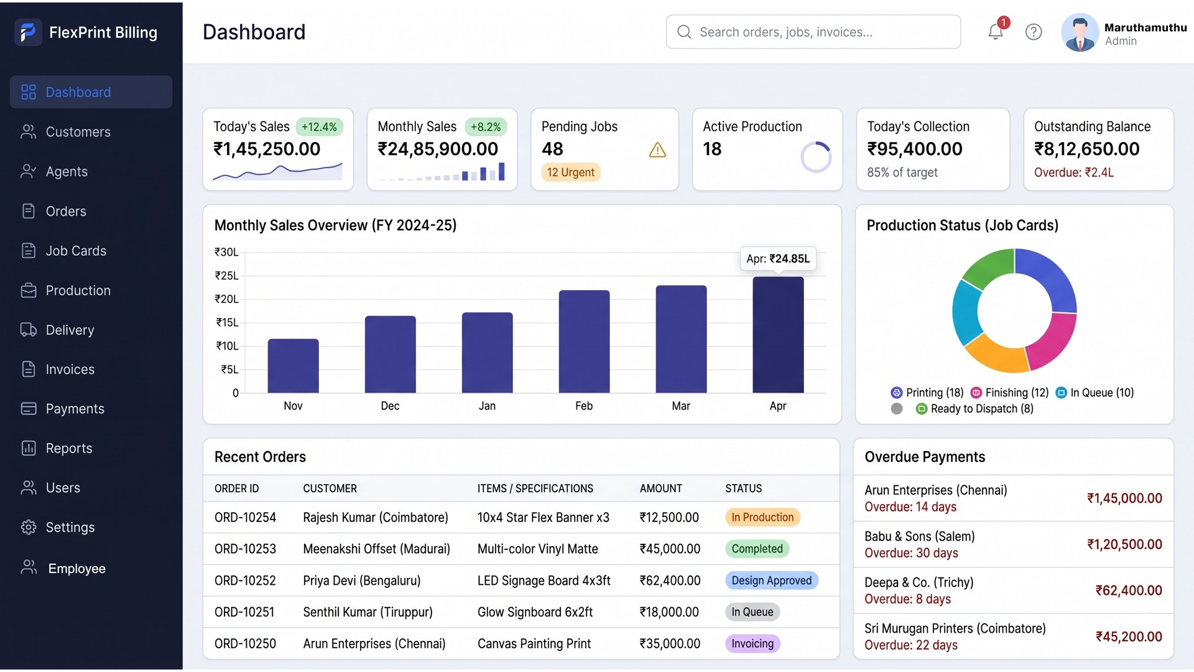
Task: Click the Active Production progress ring
Action: coord(816,157)
